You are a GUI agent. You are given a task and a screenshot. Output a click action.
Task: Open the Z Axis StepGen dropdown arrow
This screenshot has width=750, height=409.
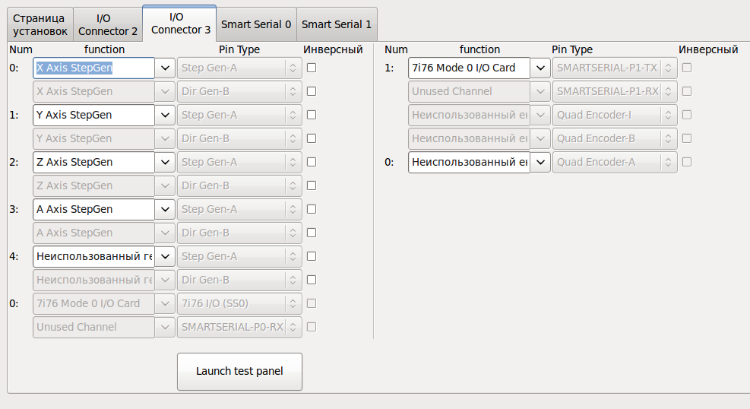click(x=166, y=162)
